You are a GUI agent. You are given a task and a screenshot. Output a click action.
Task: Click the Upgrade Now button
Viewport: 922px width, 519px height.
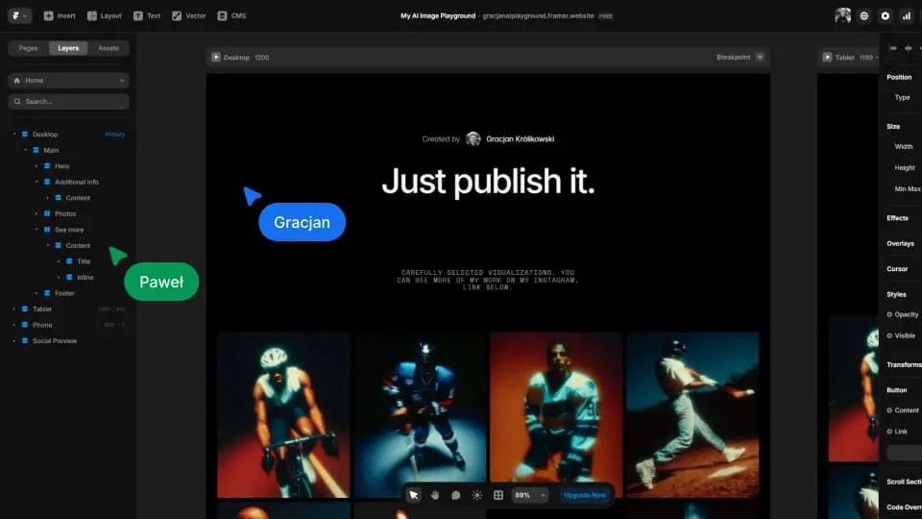[x=585, y=495]
